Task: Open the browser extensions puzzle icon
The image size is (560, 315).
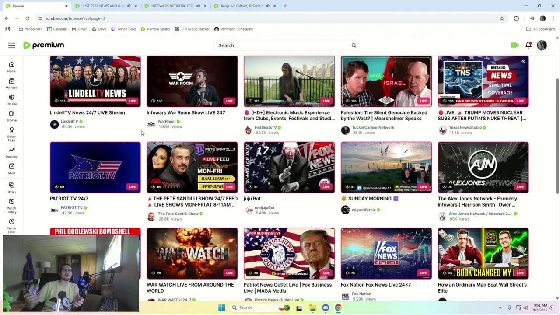Action: tap(517, 18)
